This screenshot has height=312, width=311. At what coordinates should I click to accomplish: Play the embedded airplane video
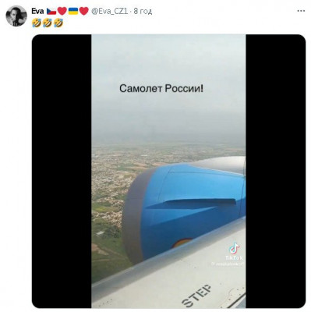point(168,171)
